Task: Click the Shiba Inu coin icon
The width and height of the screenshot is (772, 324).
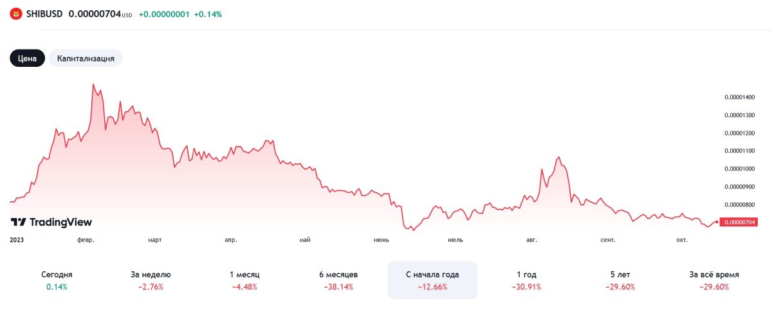Action: [x=15, y=14]
